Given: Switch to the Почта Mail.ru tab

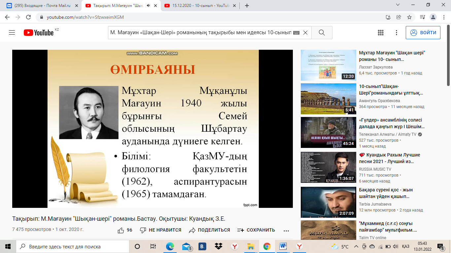Looking at the screenshot, I should pos(40,6).
